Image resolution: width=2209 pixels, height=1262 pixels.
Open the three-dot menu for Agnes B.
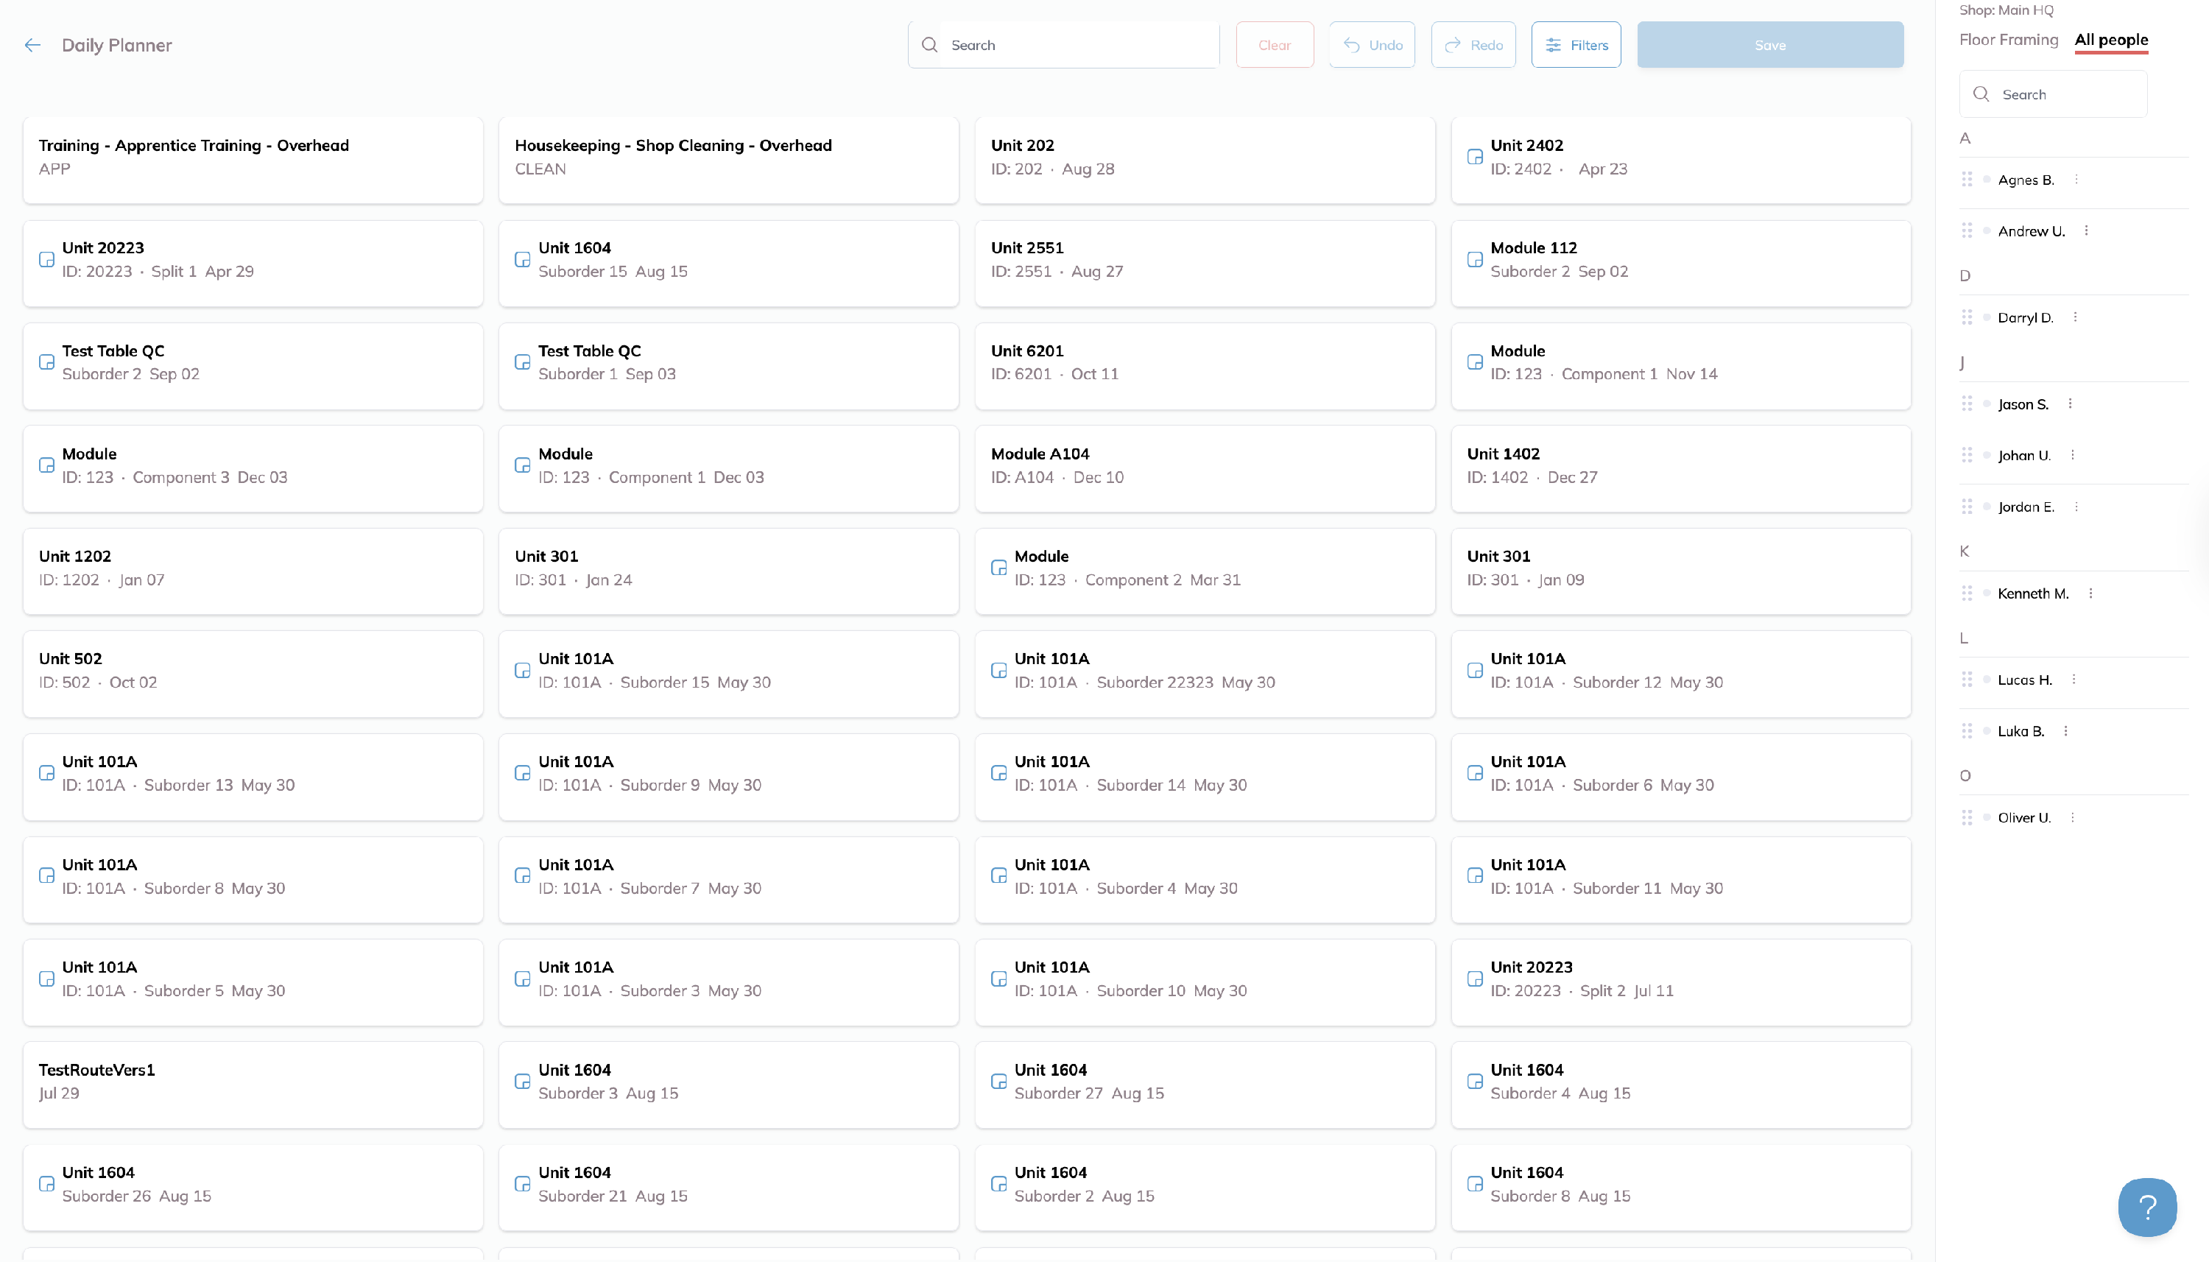coord(2076,180)
